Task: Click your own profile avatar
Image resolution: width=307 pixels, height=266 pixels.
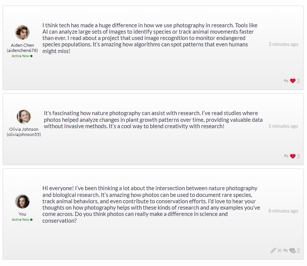Action: [22, 202]
